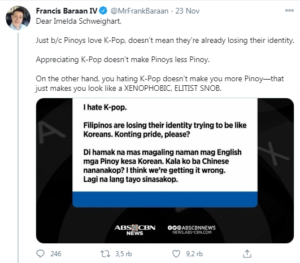Click the 'I hate K-pop.' quote text

[x=105, y=107]
